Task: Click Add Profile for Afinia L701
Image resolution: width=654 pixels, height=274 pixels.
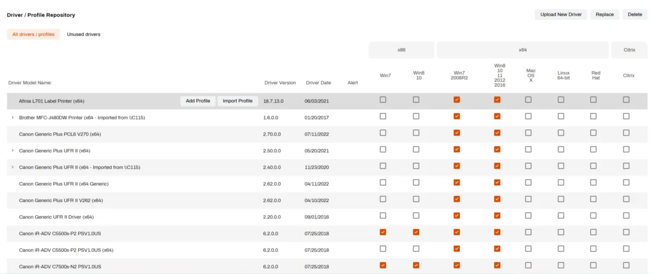Action: (x=198, y=101)
